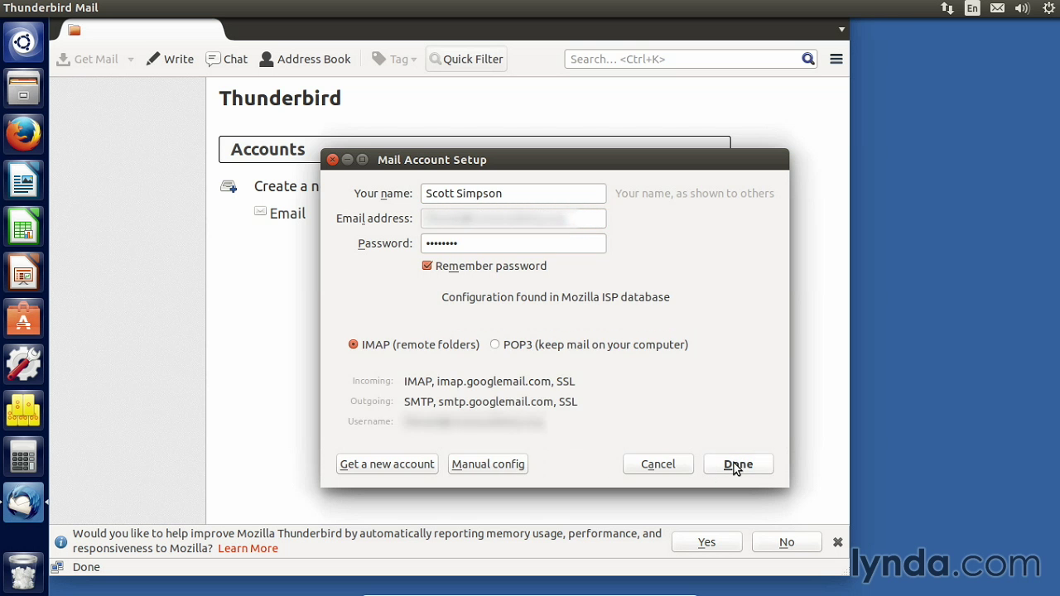Close the Mail Account Setup dialog

coord(332,160)
